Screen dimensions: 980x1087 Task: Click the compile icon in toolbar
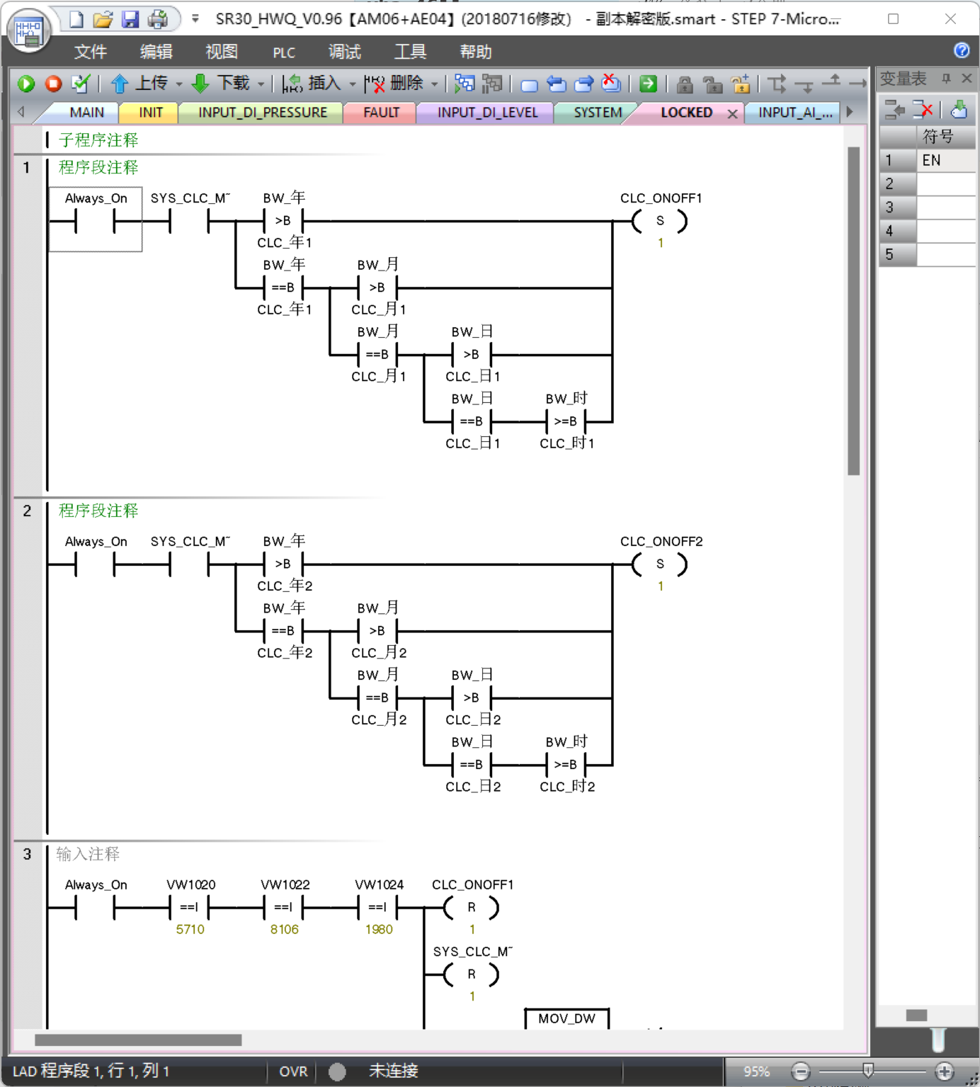point(81,84)
